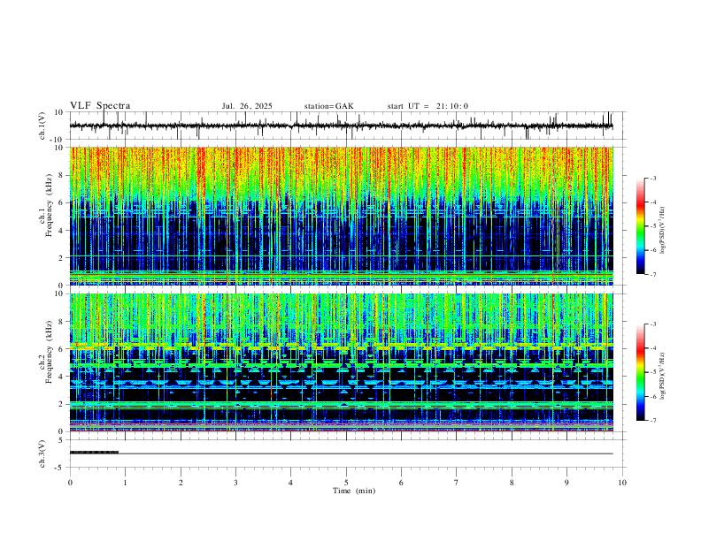Click the 8 kHz tick on ch.1 spectrogram

pos(62,175)
